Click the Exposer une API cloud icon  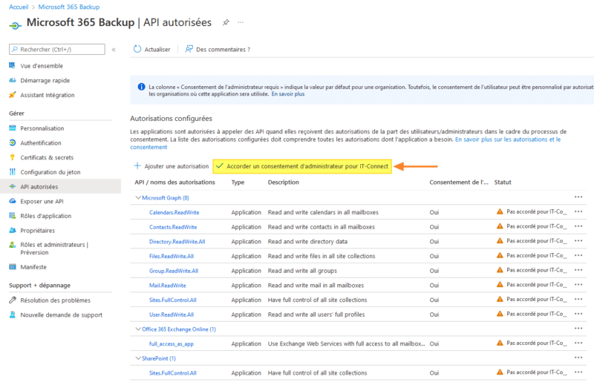tap(13, 201)
